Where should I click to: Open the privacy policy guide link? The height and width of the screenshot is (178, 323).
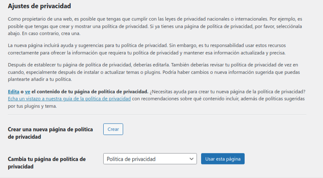(x=69, y=99)
